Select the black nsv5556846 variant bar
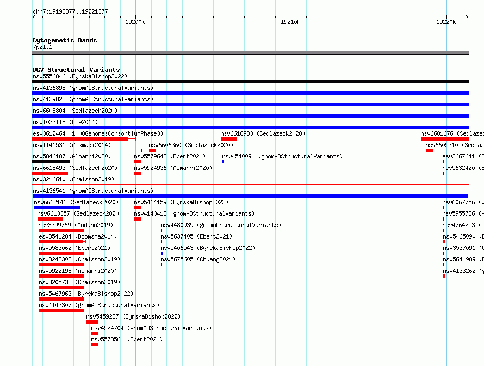This screenshot has height=366, width=484. (x=250, y=82)
